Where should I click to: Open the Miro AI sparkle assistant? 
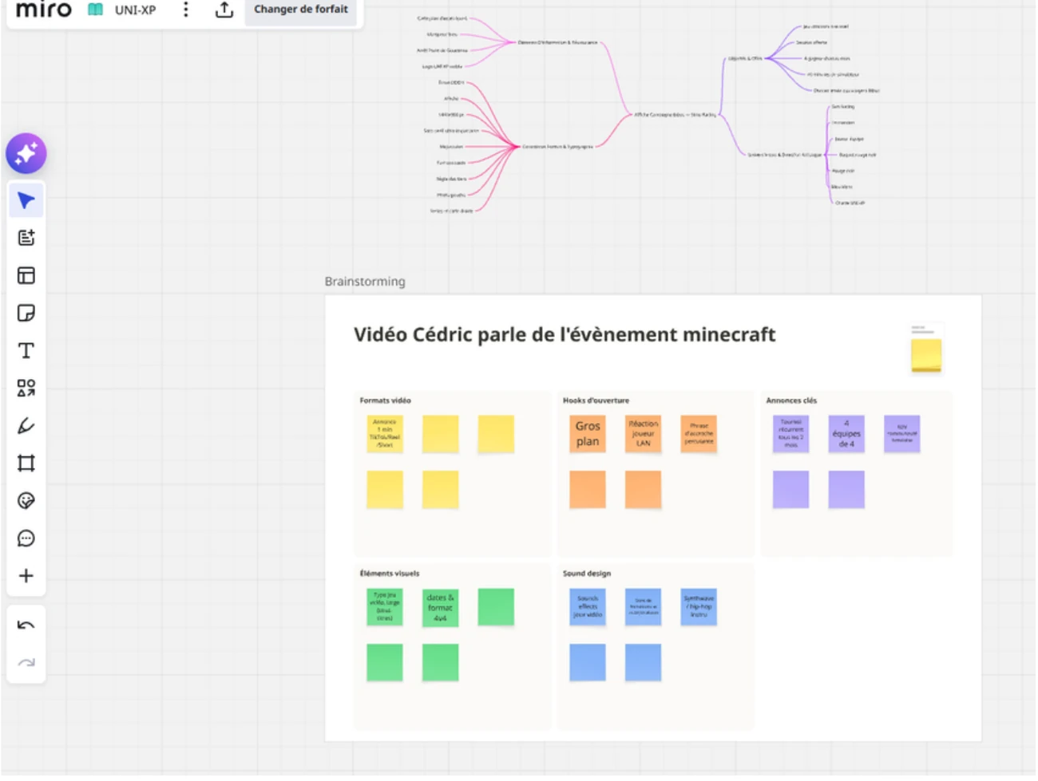click(26, 153)
